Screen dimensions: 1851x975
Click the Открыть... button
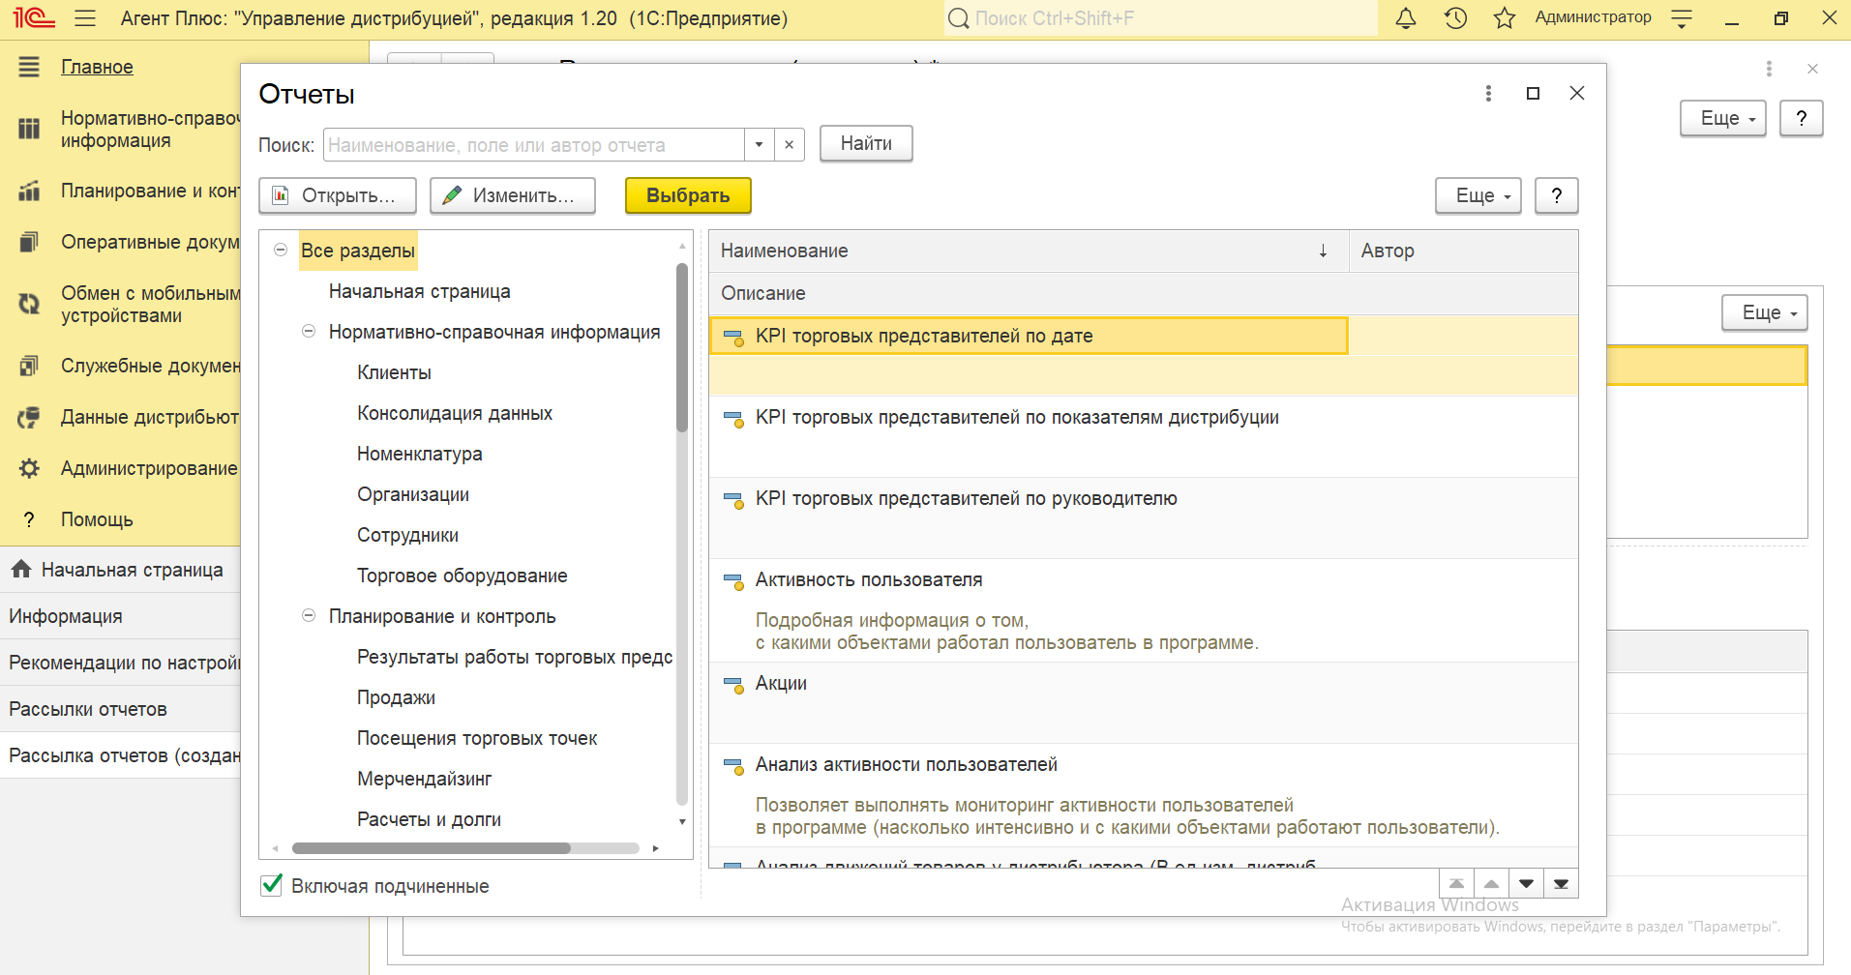(338, 195)
